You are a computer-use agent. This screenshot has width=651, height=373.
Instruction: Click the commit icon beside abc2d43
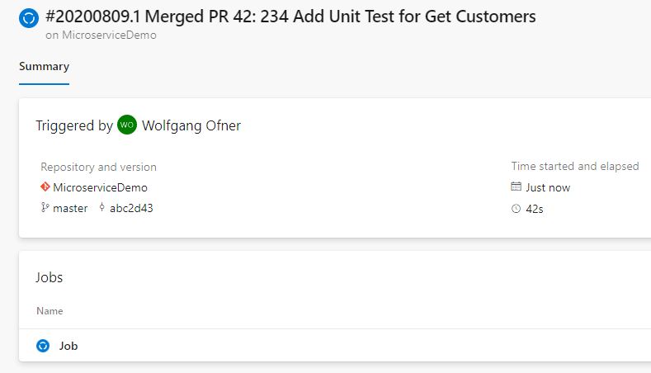click(x=101, y=208)
